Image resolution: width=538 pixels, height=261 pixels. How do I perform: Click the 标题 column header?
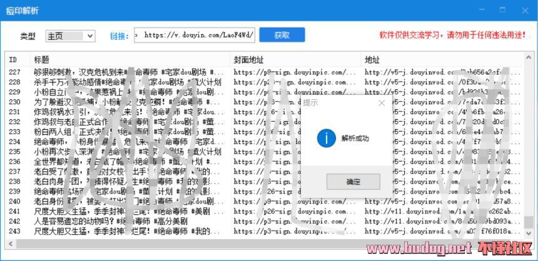coord(130,60)
